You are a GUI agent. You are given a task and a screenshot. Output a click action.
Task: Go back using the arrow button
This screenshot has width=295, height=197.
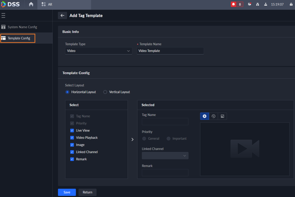pos(62,16)
